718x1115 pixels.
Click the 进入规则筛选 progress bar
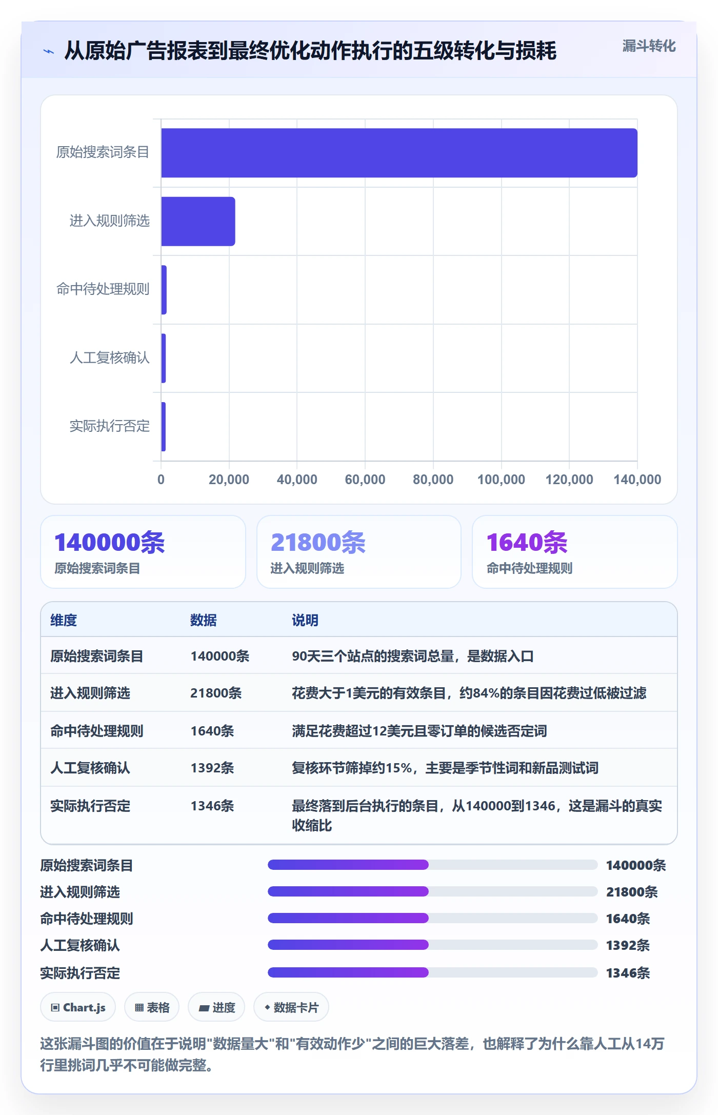pyautogui.click(x=433, y=891)
